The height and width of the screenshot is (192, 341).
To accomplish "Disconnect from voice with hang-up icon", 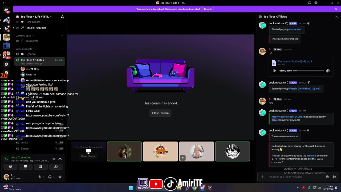I will point(60,159).
